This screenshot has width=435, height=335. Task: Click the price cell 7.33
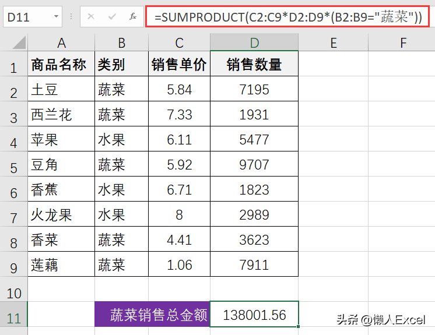click(179, 114)
